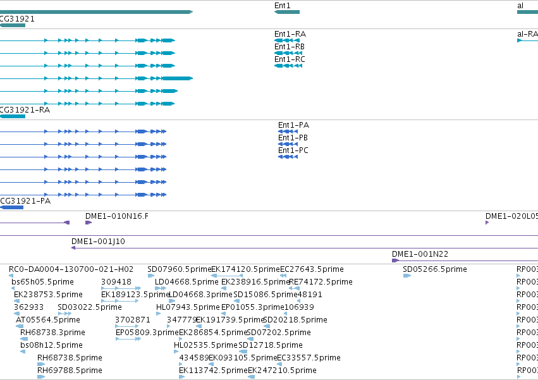Click the Ent1-PB coding sequence glyph

[x=288, y=144]
